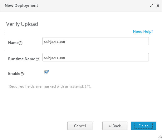Click the required fields asterisk note
The image size is (162, 140).
[x=50, y=86]
